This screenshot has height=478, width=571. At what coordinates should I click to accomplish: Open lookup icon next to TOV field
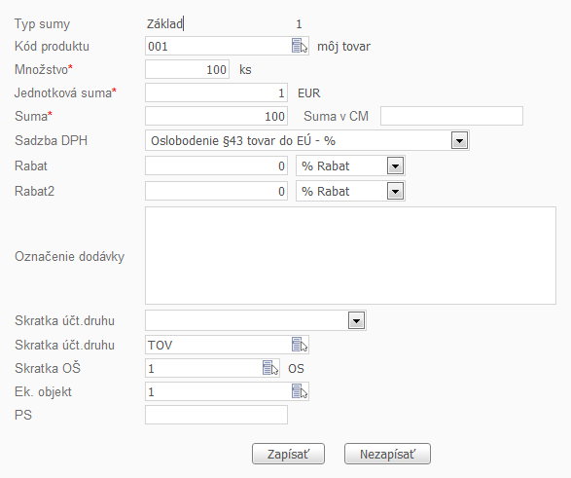tap(300, 345)
